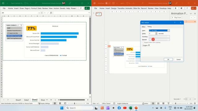Image resolution: width=198 pixels, height=111 pixels.
Task: Open the Share button in PowerPoint
Action: coord(194,8)
